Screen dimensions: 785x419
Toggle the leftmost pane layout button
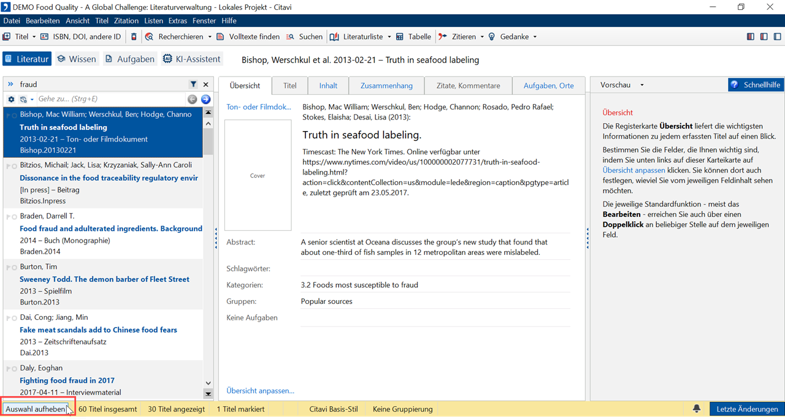[751, 37]
